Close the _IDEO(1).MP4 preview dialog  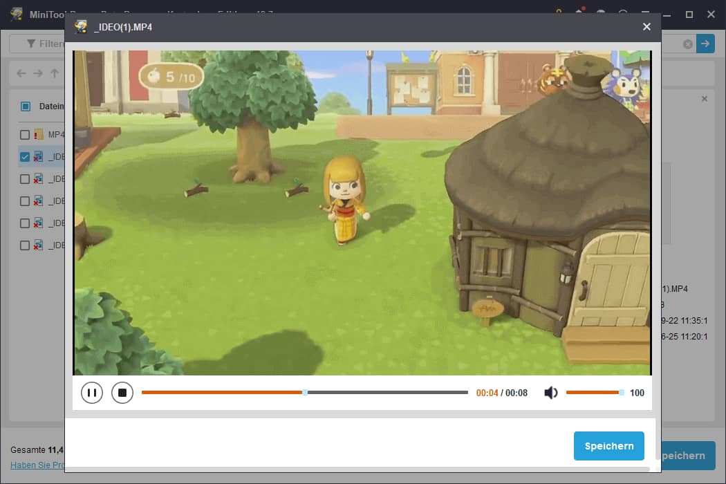(646, 27)
